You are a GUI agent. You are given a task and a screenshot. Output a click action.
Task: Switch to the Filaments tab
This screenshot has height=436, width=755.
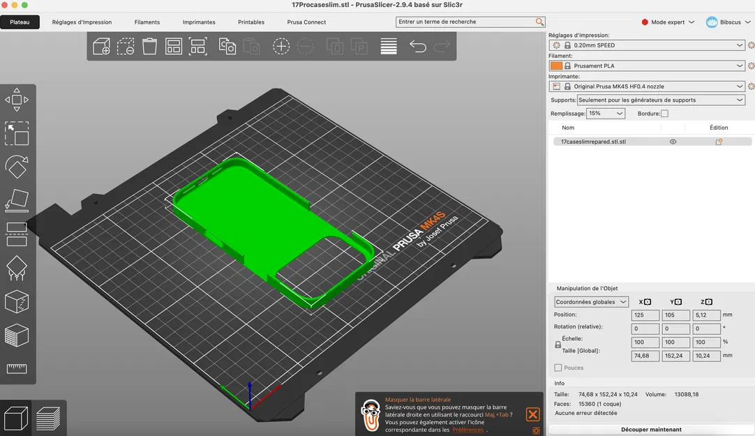tap(147, 22)
